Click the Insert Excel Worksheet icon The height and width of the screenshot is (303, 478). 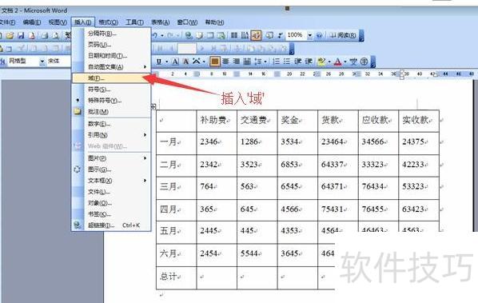(x=221, y=36)
